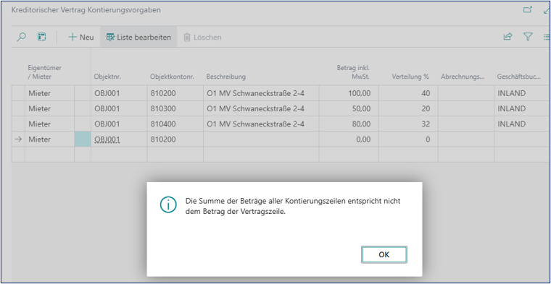Click the Abrechnungs... column header

pos(463,77)
